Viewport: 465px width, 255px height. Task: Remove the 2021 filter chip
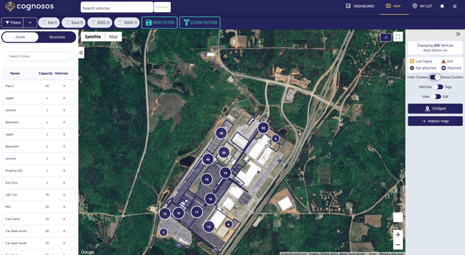point(108,22)
